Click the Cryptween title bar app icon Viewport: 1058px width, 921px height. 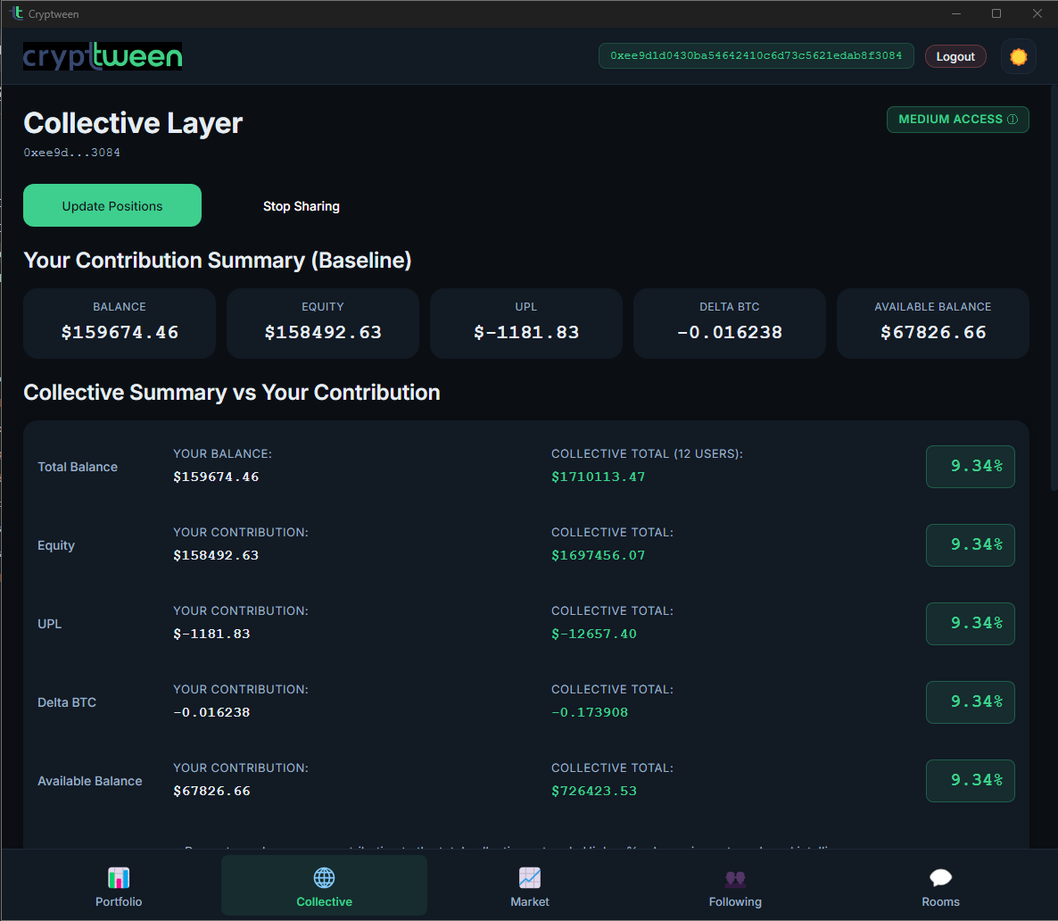[17, 12]
